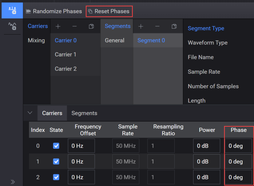Select the Carriers tab in lower panel
This screenshot has width=254, height=186.
[52, 113]
